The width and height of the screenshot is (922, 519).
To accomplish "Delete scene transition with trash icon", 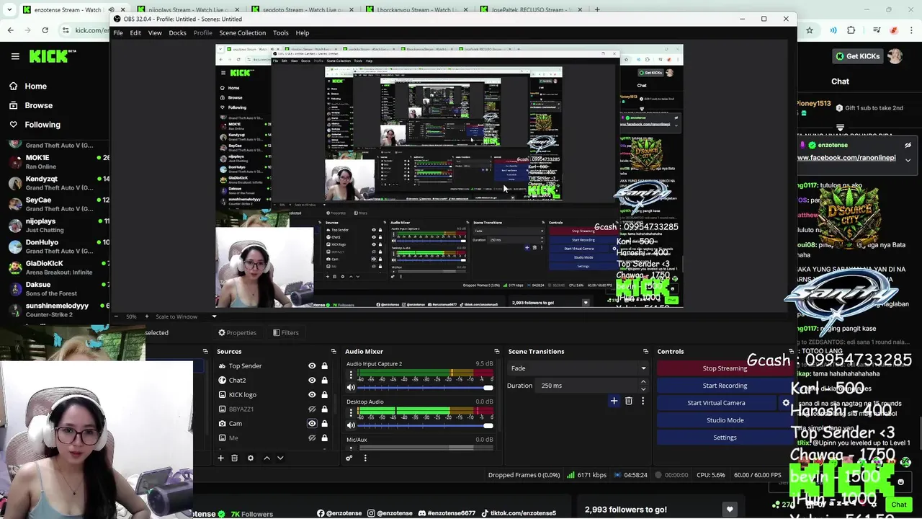I will pos(629,401).
